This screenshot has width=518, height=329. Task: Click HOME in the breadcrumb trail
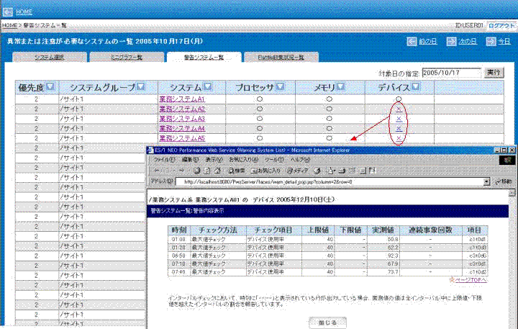(x=9, y=25)
